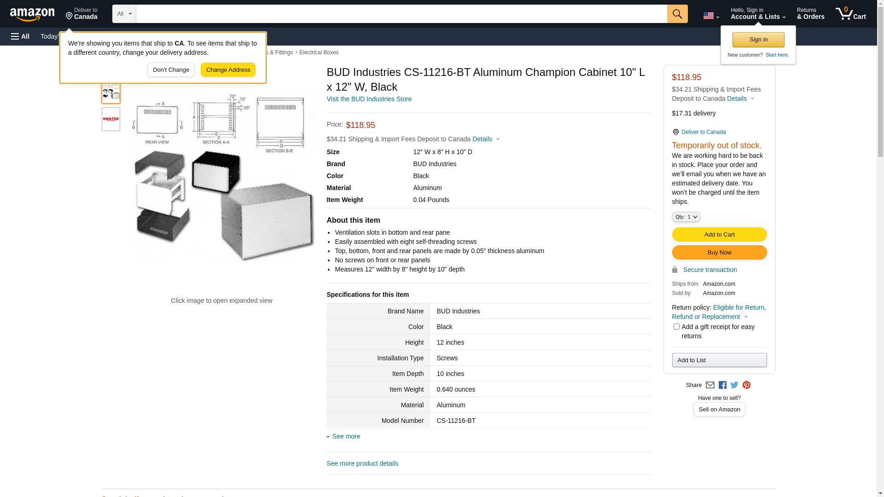Share via email envelope icon

click(710, 385)
